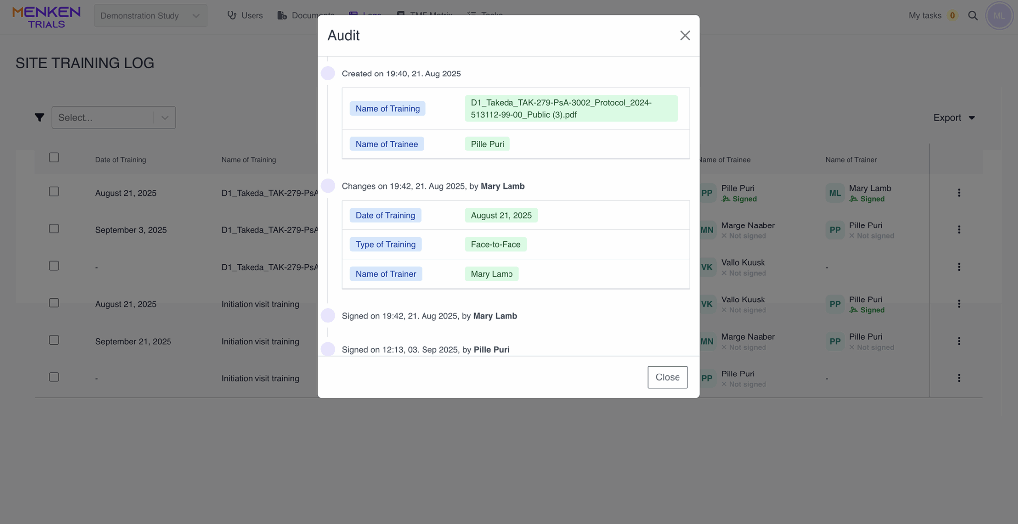The width and height of the screenshot is (1018, 524).
Task: Toggle the select-all header checkbox
Action: [54, 158]
